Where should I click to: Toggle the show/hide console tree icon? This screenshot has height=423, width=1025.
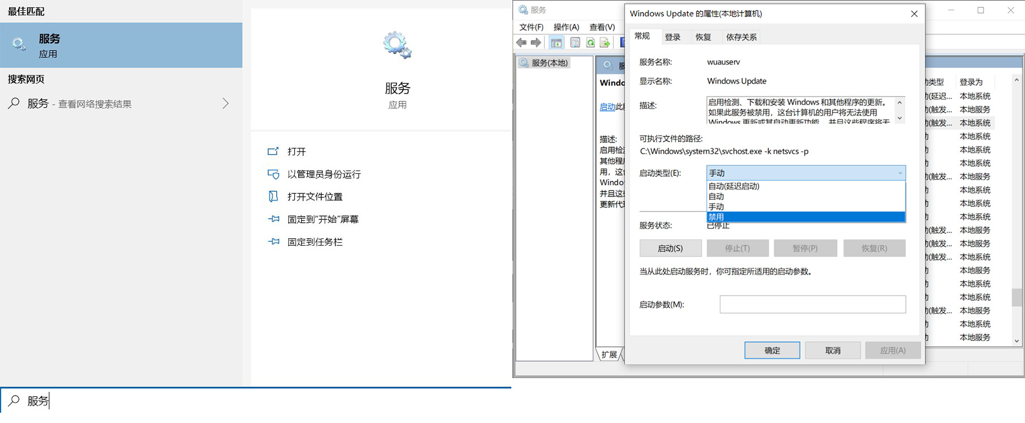tap(556, 43)
